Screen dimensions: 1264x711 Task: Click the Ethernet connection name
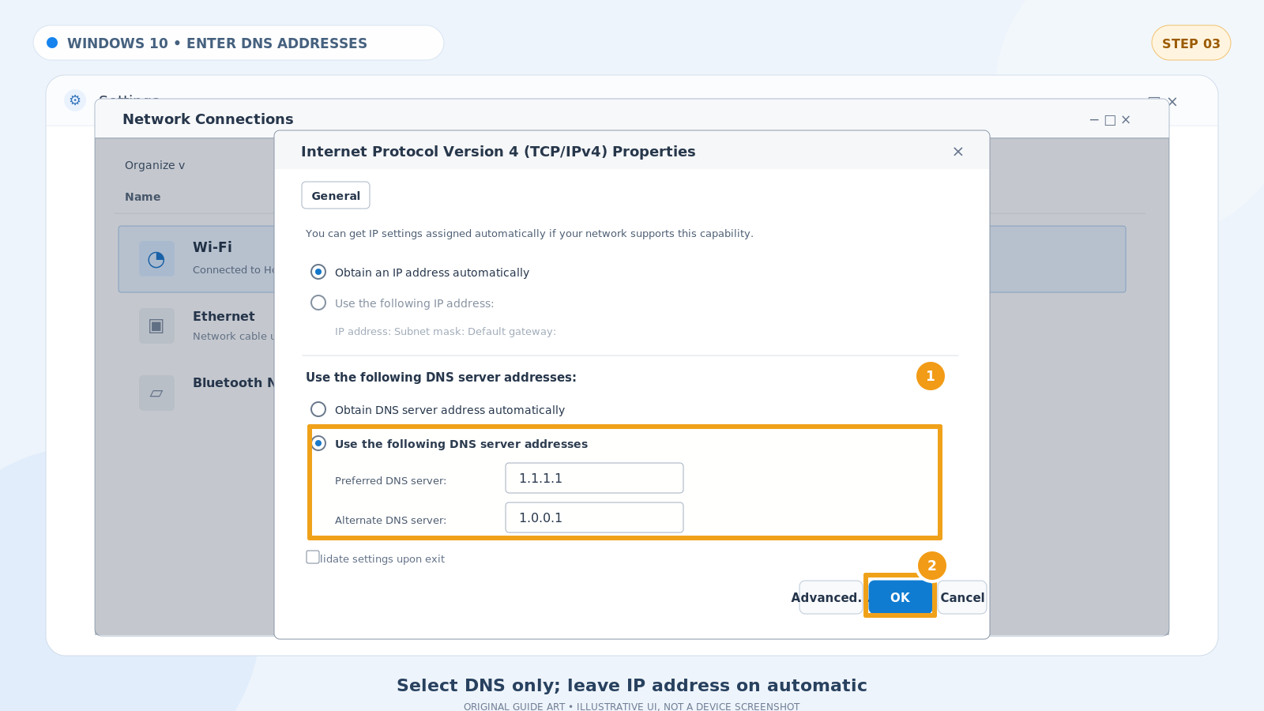click(224, 316)
